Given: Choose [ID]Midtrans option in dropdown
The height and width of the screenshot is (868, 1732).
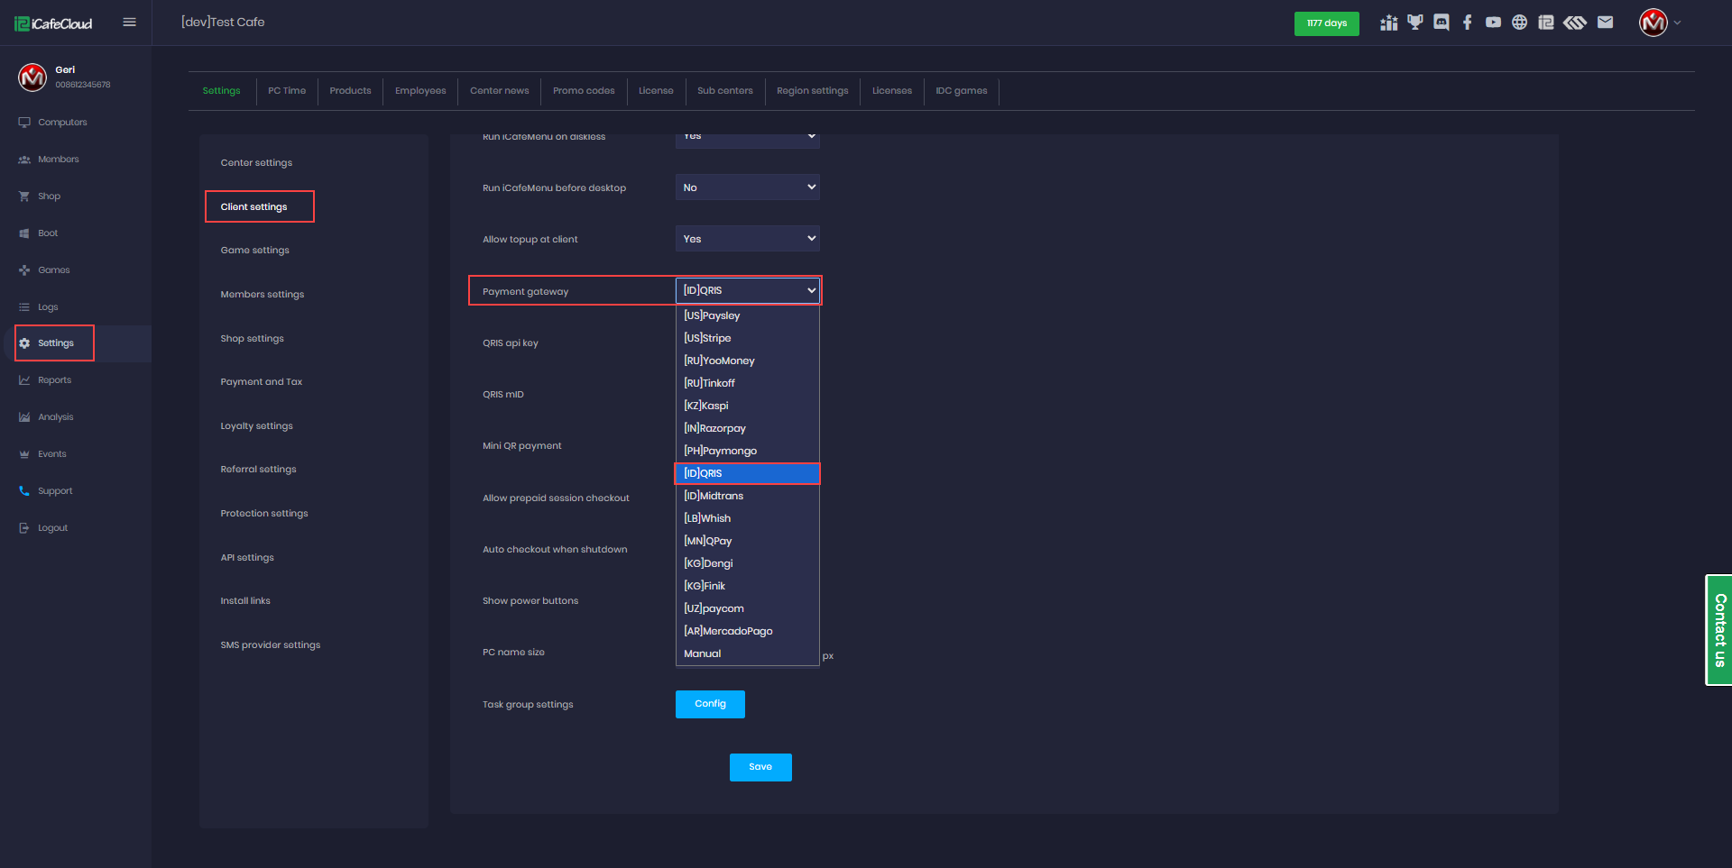Looking at the screenshot, I should 714,496.
